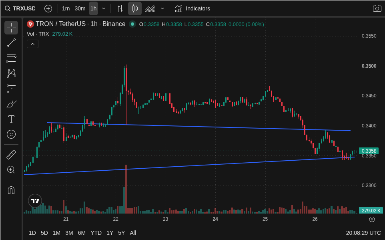The image size is (385, 240).
Task: Click the TRON logo icon
Action: pos(30,24)
